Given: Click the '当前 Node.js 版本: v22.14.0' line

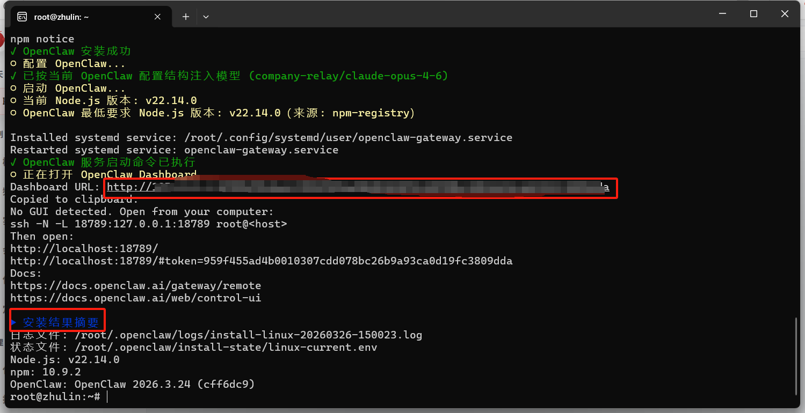Looking at the screenshot, I should coord(104,101).
